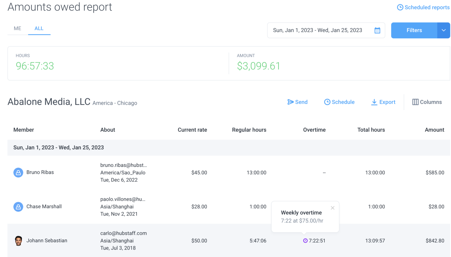The height and width of the screenshot is (257, 451).
Task: Open the Columns selector
Action: (x=427, y=102)
